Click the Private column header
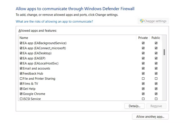This screenshot has width=187, height=123. pyautogui.click(x=143, y=38)
